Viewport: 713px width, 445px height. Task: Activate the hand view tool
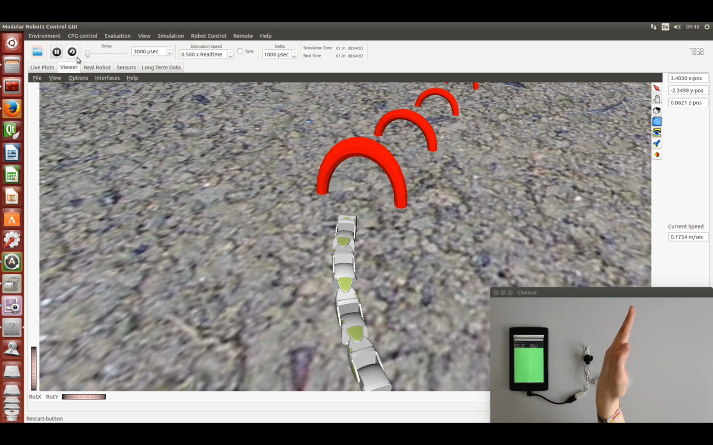click(656, 99)
